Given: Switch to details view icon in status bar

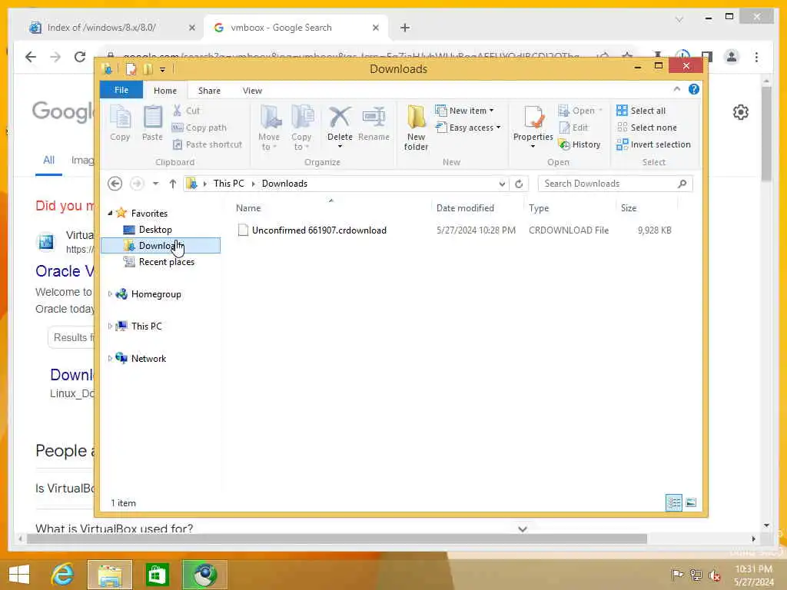Looking at the screenshot, I should point(673,502).
